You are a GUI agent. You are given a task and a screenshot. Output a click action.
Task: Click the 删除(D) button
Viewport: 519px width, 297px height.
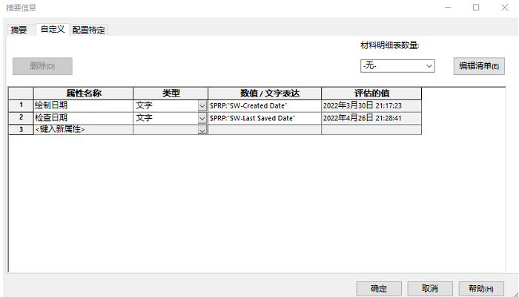pos(42,66)
